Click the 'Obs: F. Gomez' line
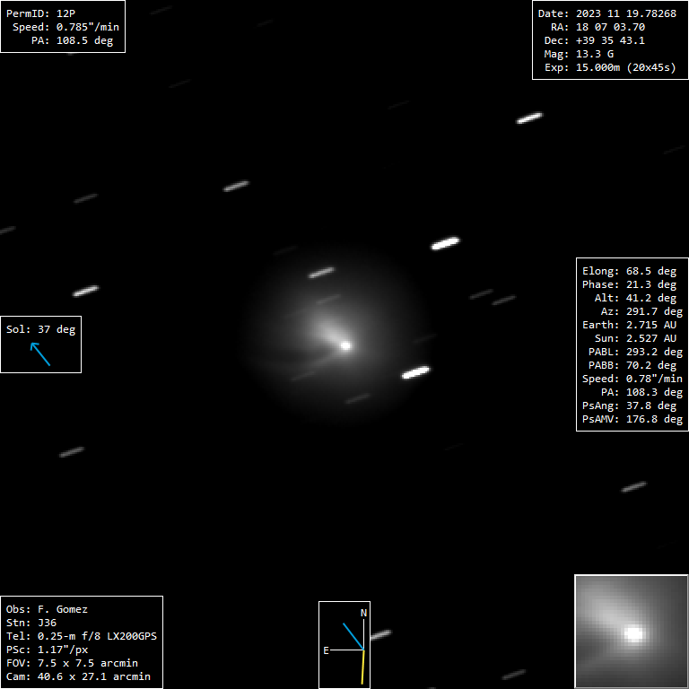689x689 pixels. [x=47, y=609]
